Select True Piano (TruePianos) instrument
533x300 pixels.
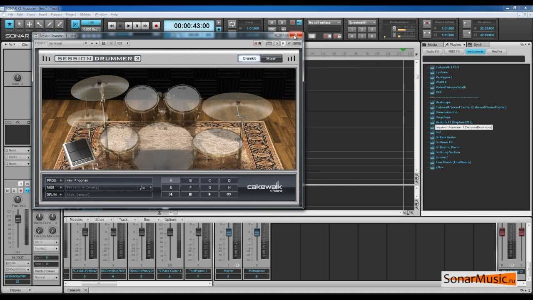click(x=453, y=162)
